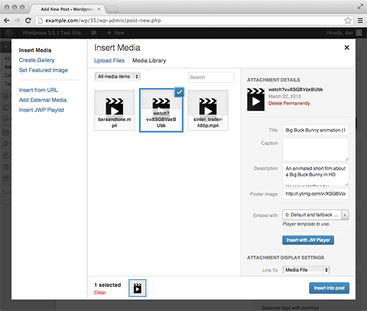The width and height of the screenshot is (367, 311).
Task: Go back with browser back arrow
Action: click(x=7, y=21)
